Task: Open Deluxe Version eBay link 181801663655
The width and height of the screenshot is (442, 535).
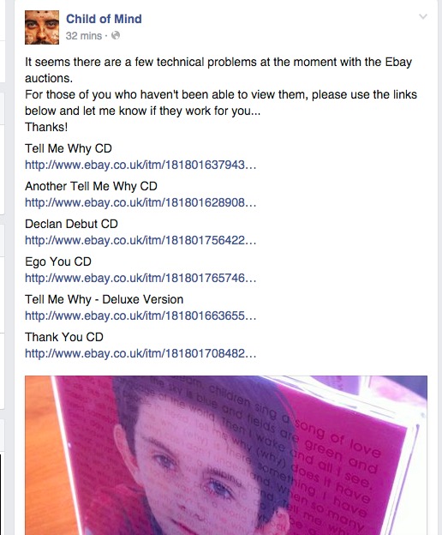Action: tap(140, 316)
